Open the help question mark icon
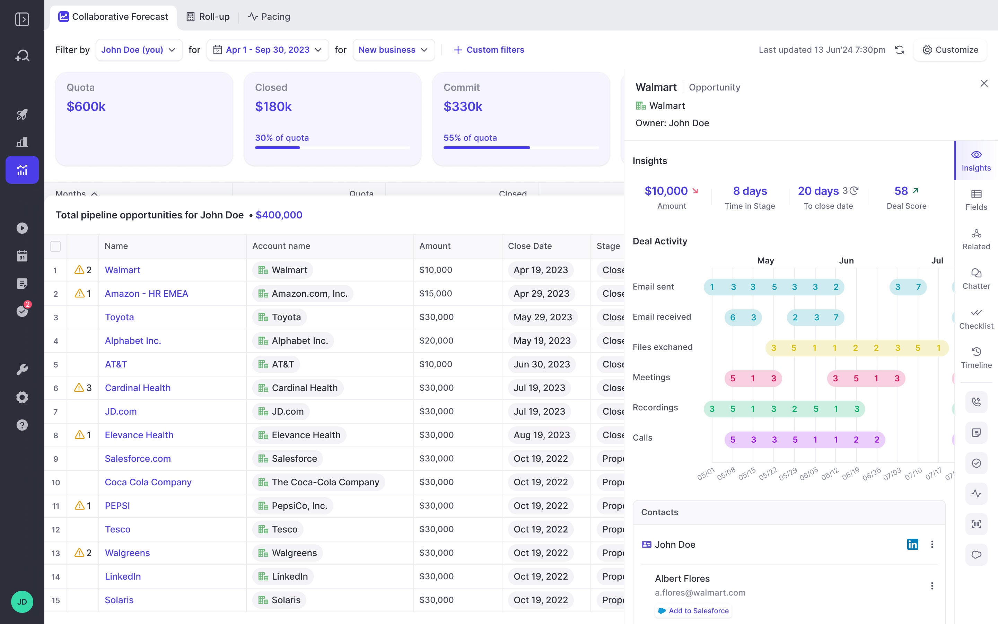The image size is (998, 624). coord(22,425)
